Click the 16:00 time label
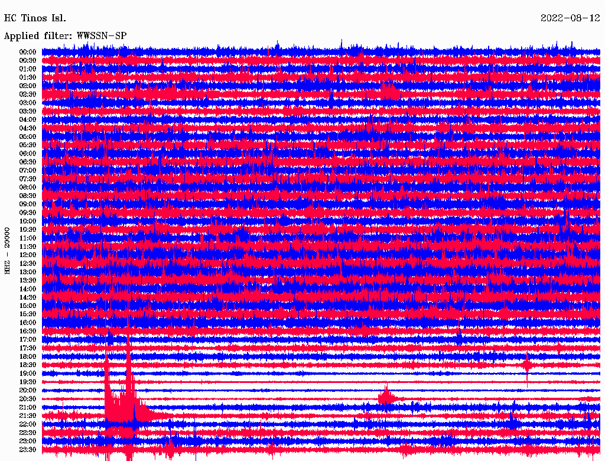 [28, 323]
